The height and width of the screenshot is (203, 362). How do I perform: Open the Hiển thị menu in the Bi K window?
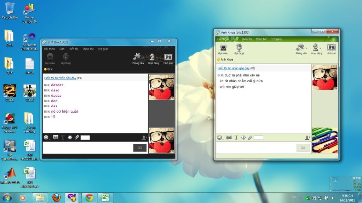[73, 49]
